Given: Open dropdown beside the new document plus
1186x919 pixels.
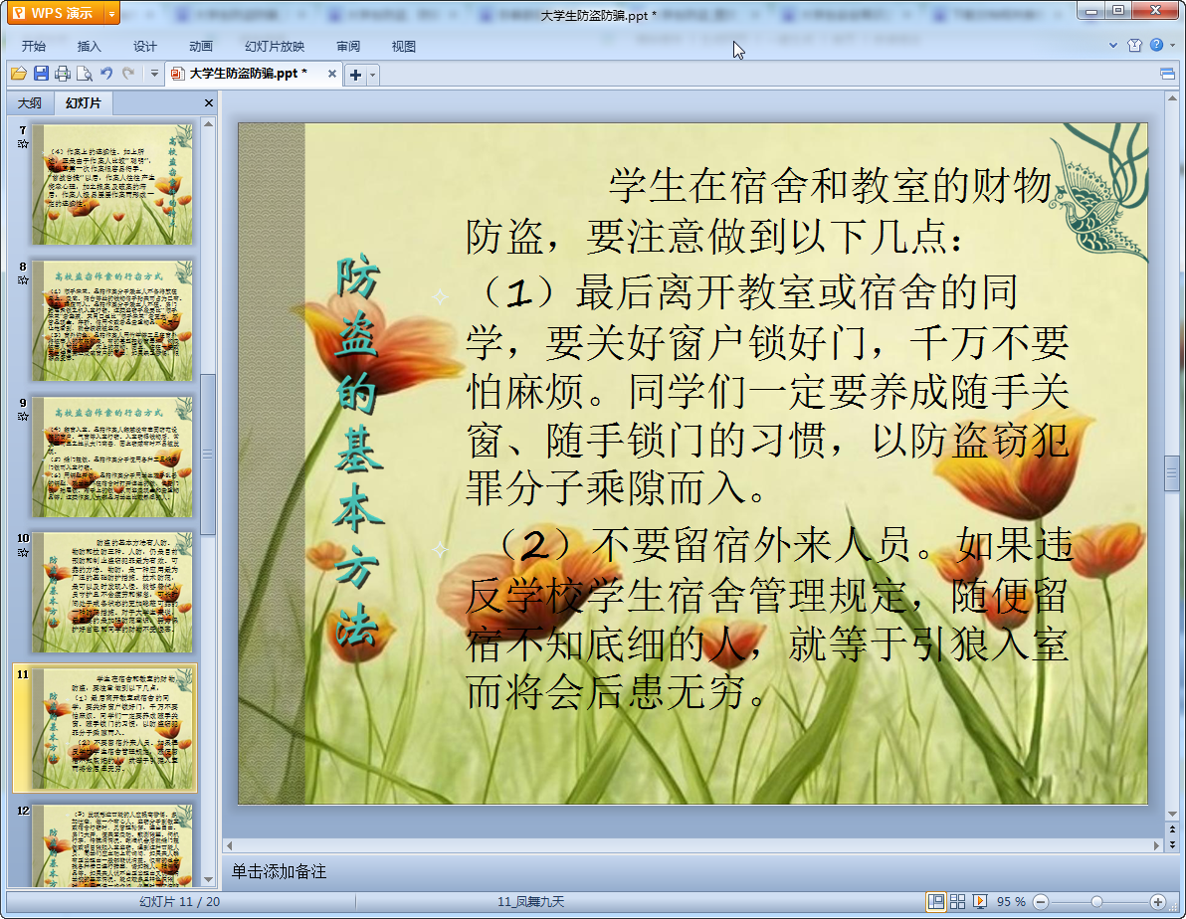Looking at the screenshot, I should pyautogui.click(x=372, y=75).
